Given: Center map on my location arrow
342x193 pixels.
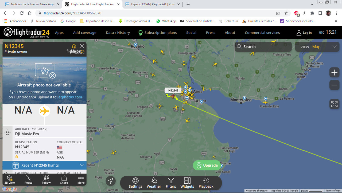Looking at the screenshot, I should (110, 181).
